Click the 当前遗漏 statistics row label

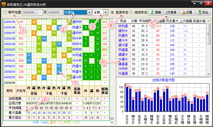coord(15,99)
